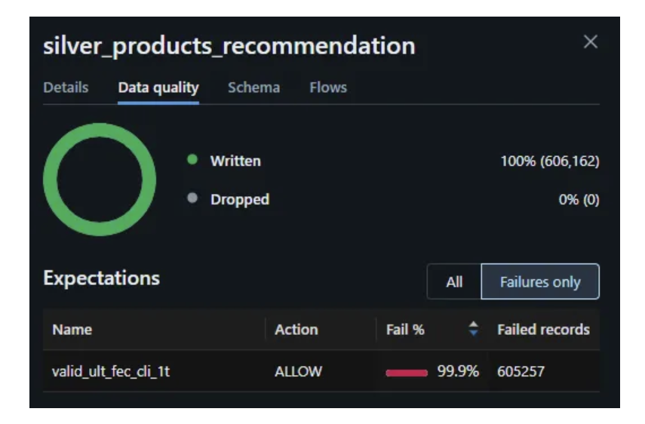Click the gray Dropped legend dot

[x=192, y=199]
